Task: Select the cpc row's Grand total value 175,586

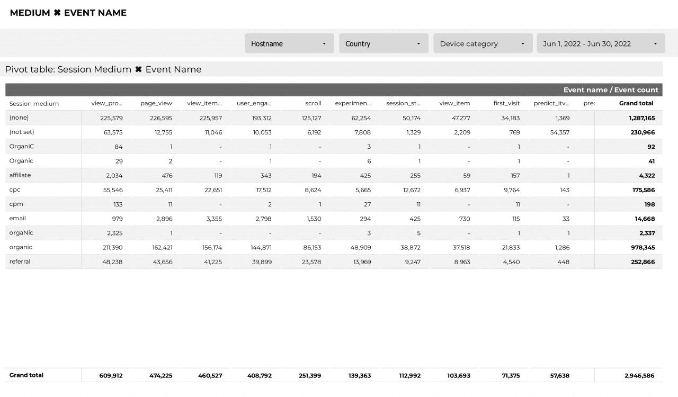Action: (x=643, y=190)
